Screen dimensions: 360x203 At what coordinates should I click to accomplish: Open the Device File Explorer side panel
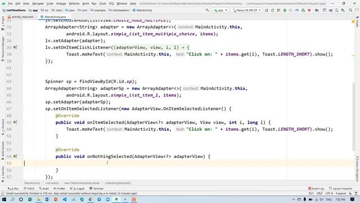358,169
